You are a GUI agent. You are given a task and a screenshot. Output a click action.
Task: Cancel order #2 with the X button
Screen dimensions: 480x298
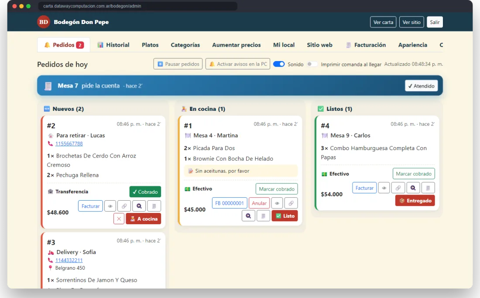(119, 219)
